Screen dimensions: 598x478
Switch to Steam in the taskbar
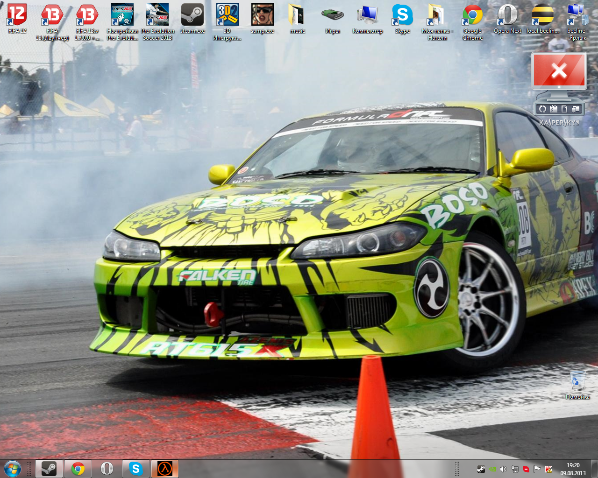pyautogui.click(x=49, y=469)
